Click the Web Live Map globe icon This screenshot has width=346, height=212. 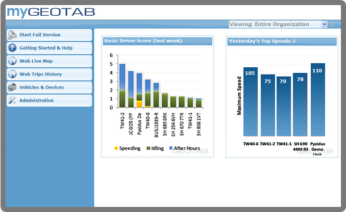point(12,61)
